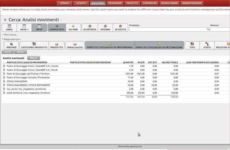Sort by LEAD TIME PIANIFICATO (GIORNI) header
Viewport: 230px width, 150px height.
pos(202,62)
